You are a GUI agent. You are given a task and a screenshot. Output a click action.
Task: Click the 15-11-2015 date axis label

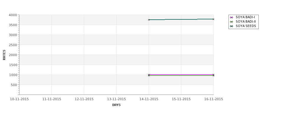[x=181, y=99]
